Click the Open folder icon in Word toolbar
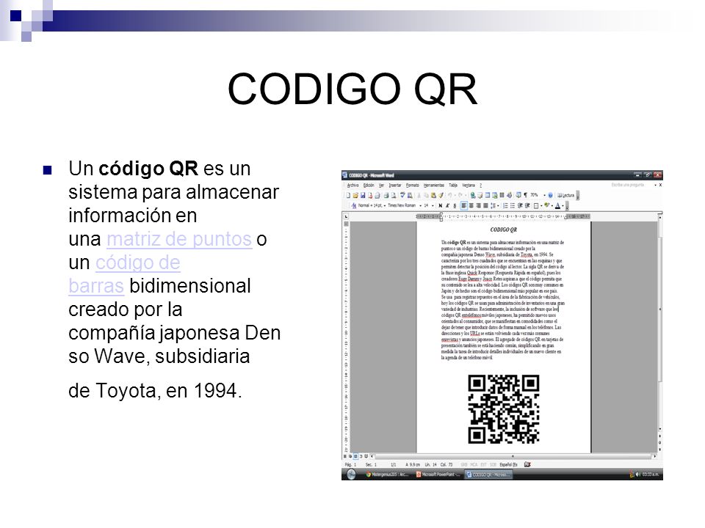Viewport: 705px width, 528px height. coord(355,195)
